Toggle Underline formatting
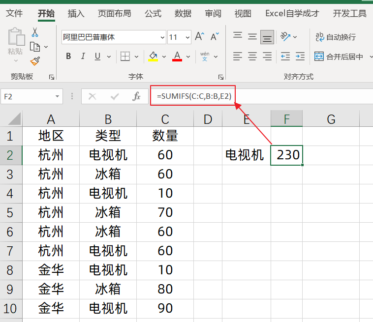Image resolution: width=373 pixels, height=322 pixels. tap(97, 57)
